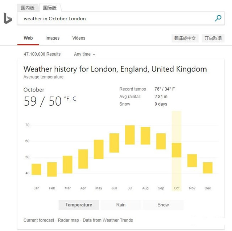Switch to the 国内版 tab
This screenshot has height=231, width=232.
tap(28, 8)
